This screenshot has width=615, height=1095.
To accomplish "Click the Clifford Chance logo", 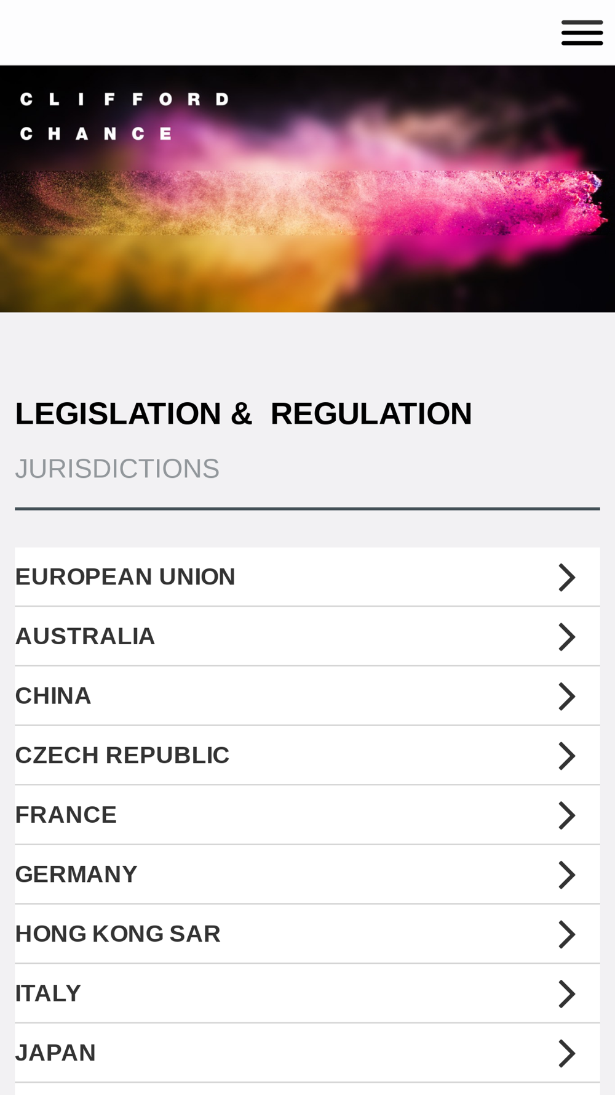I will point(124,116).
